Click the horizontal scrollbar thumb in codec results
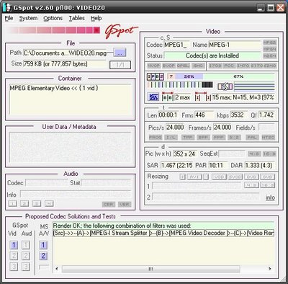 click(150, 269)
